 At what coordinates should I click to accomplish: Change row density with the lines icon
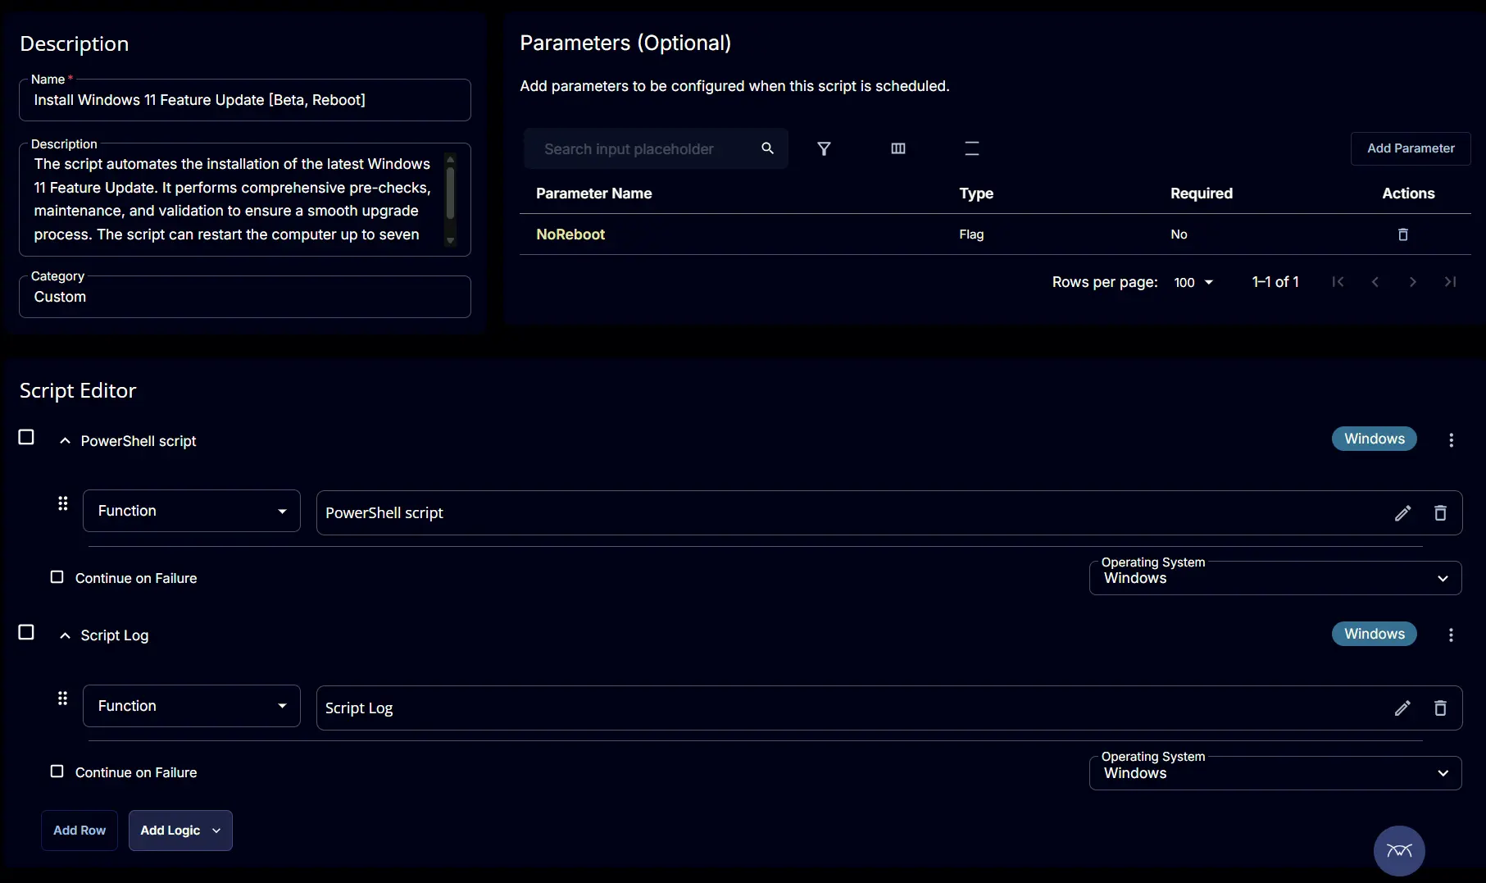[x=972, y=148]
